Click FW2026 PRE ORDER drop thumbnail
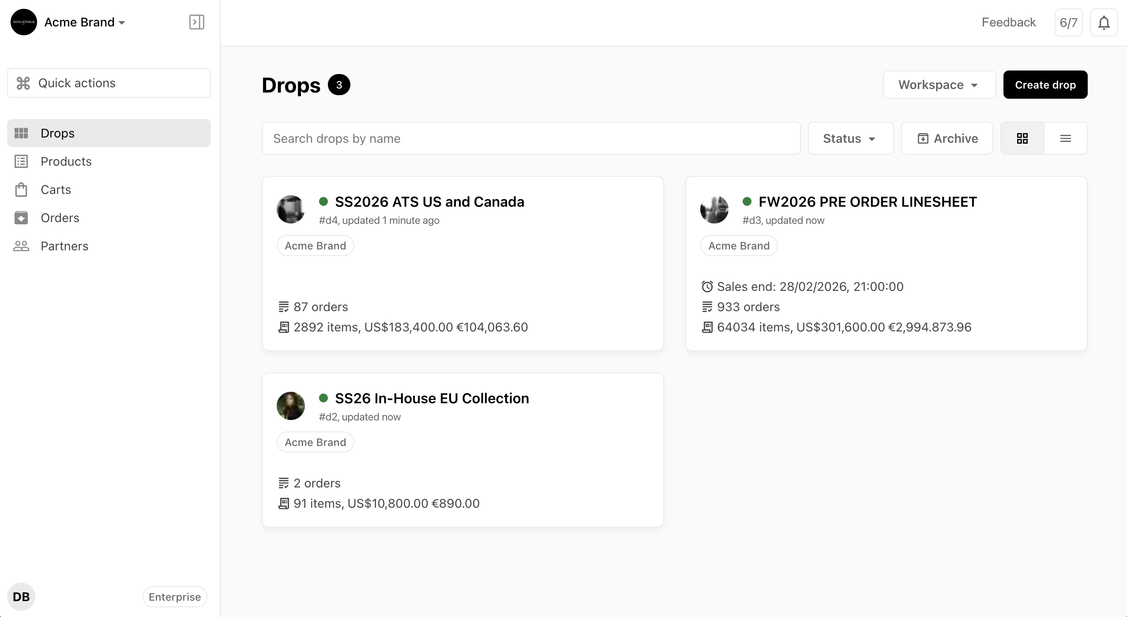Screen dimensions: 1127x617 (714, 209)
